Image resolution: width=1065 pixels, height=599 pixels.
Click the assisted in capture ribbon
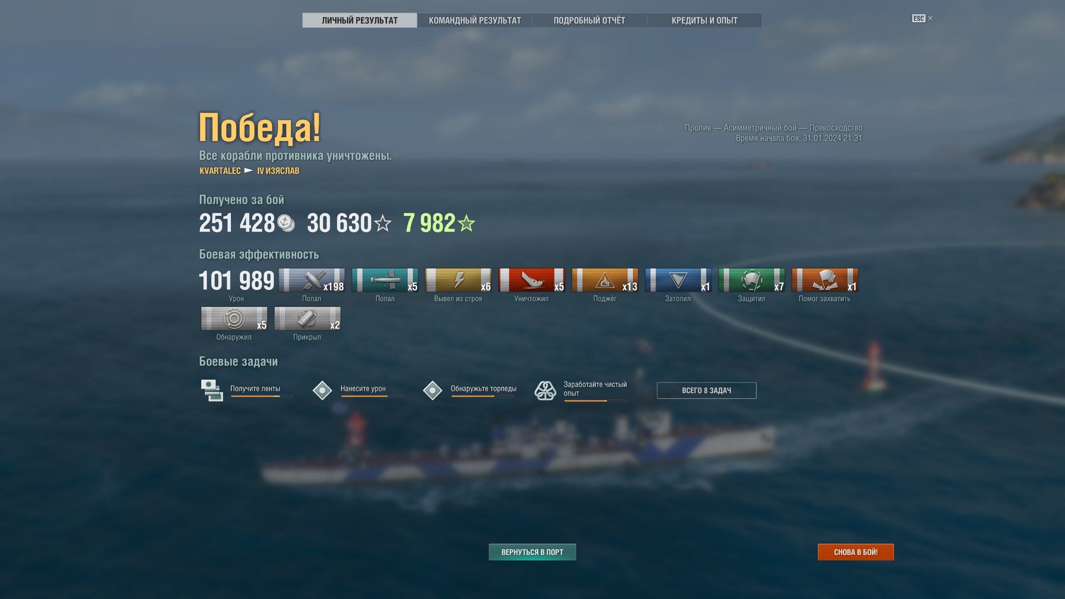825,280
